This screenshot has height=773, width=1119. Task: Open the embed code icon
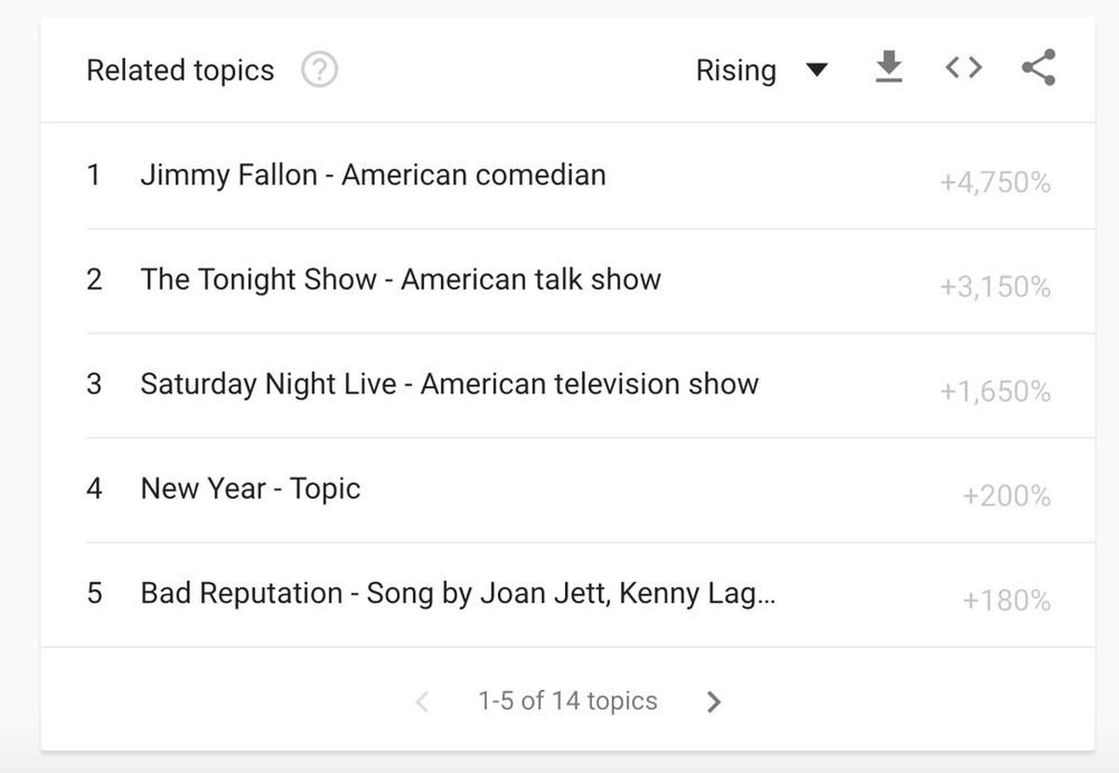[x=963, y=67]
